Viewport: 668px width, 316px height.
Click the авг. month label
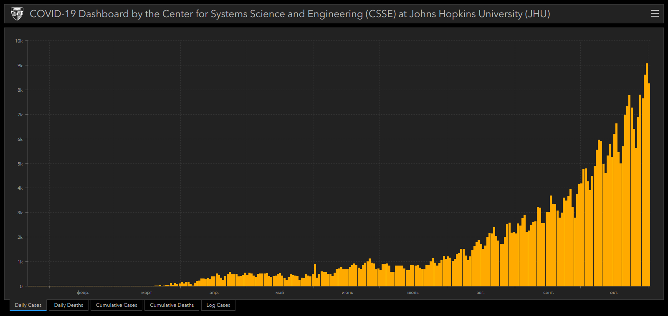(481, 293)
